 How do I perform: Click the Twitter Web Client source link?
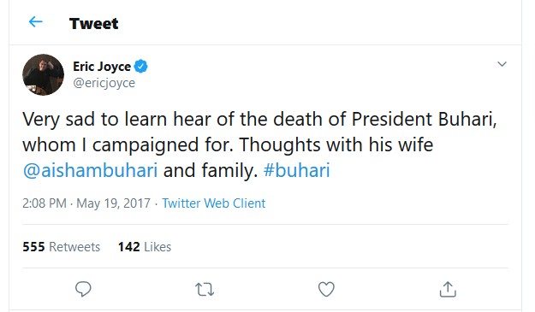(x=214, y=203)
